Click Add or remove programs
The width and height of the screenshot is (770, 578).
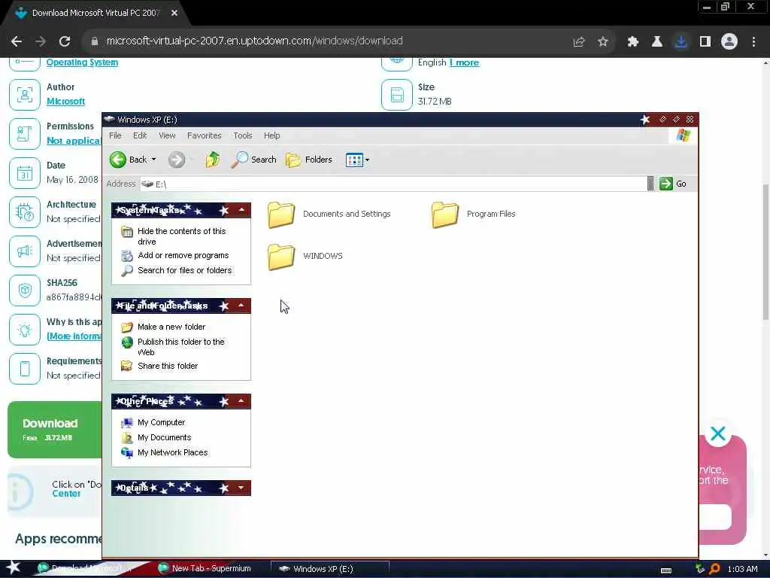(x=175, y=256)
